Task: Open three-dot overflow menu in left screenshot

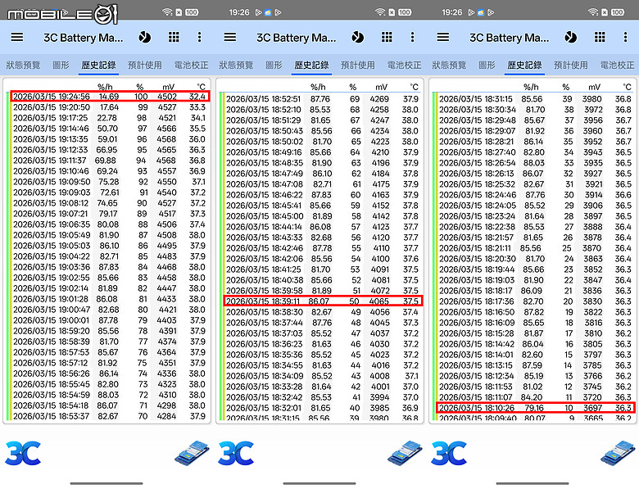Action: coord(199,38)
